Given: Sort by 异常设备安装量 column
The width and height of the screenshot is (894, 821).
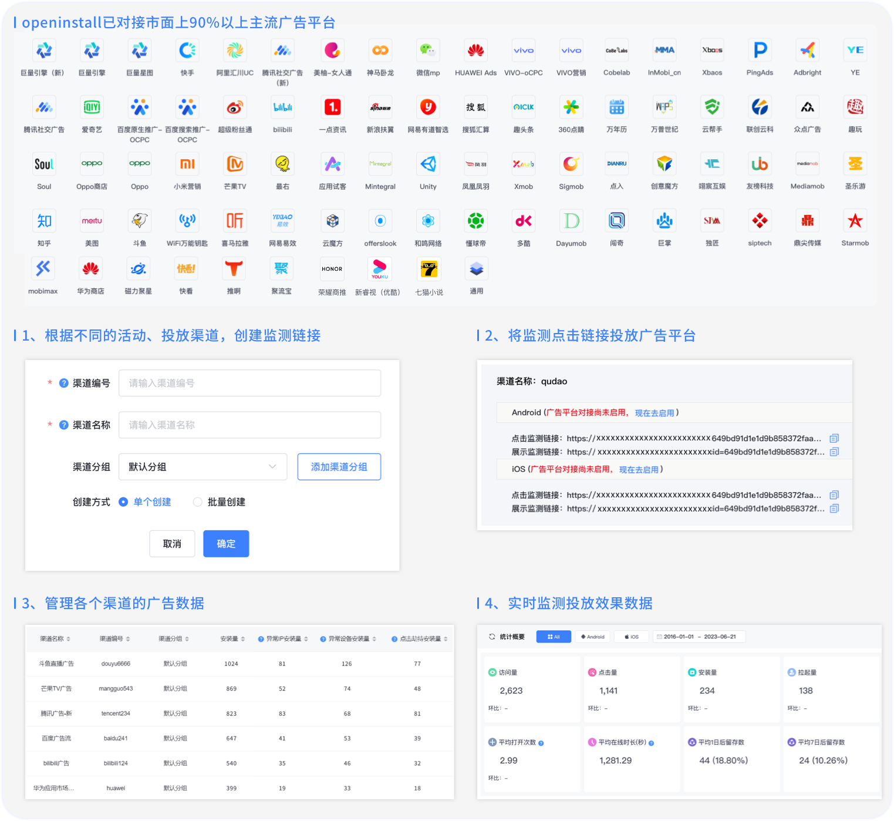Looking at the screenshot, I should click(375, 639).
